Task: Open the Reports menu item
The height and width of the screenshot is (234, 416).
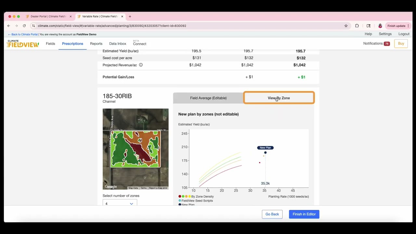Action: (96, 44)
